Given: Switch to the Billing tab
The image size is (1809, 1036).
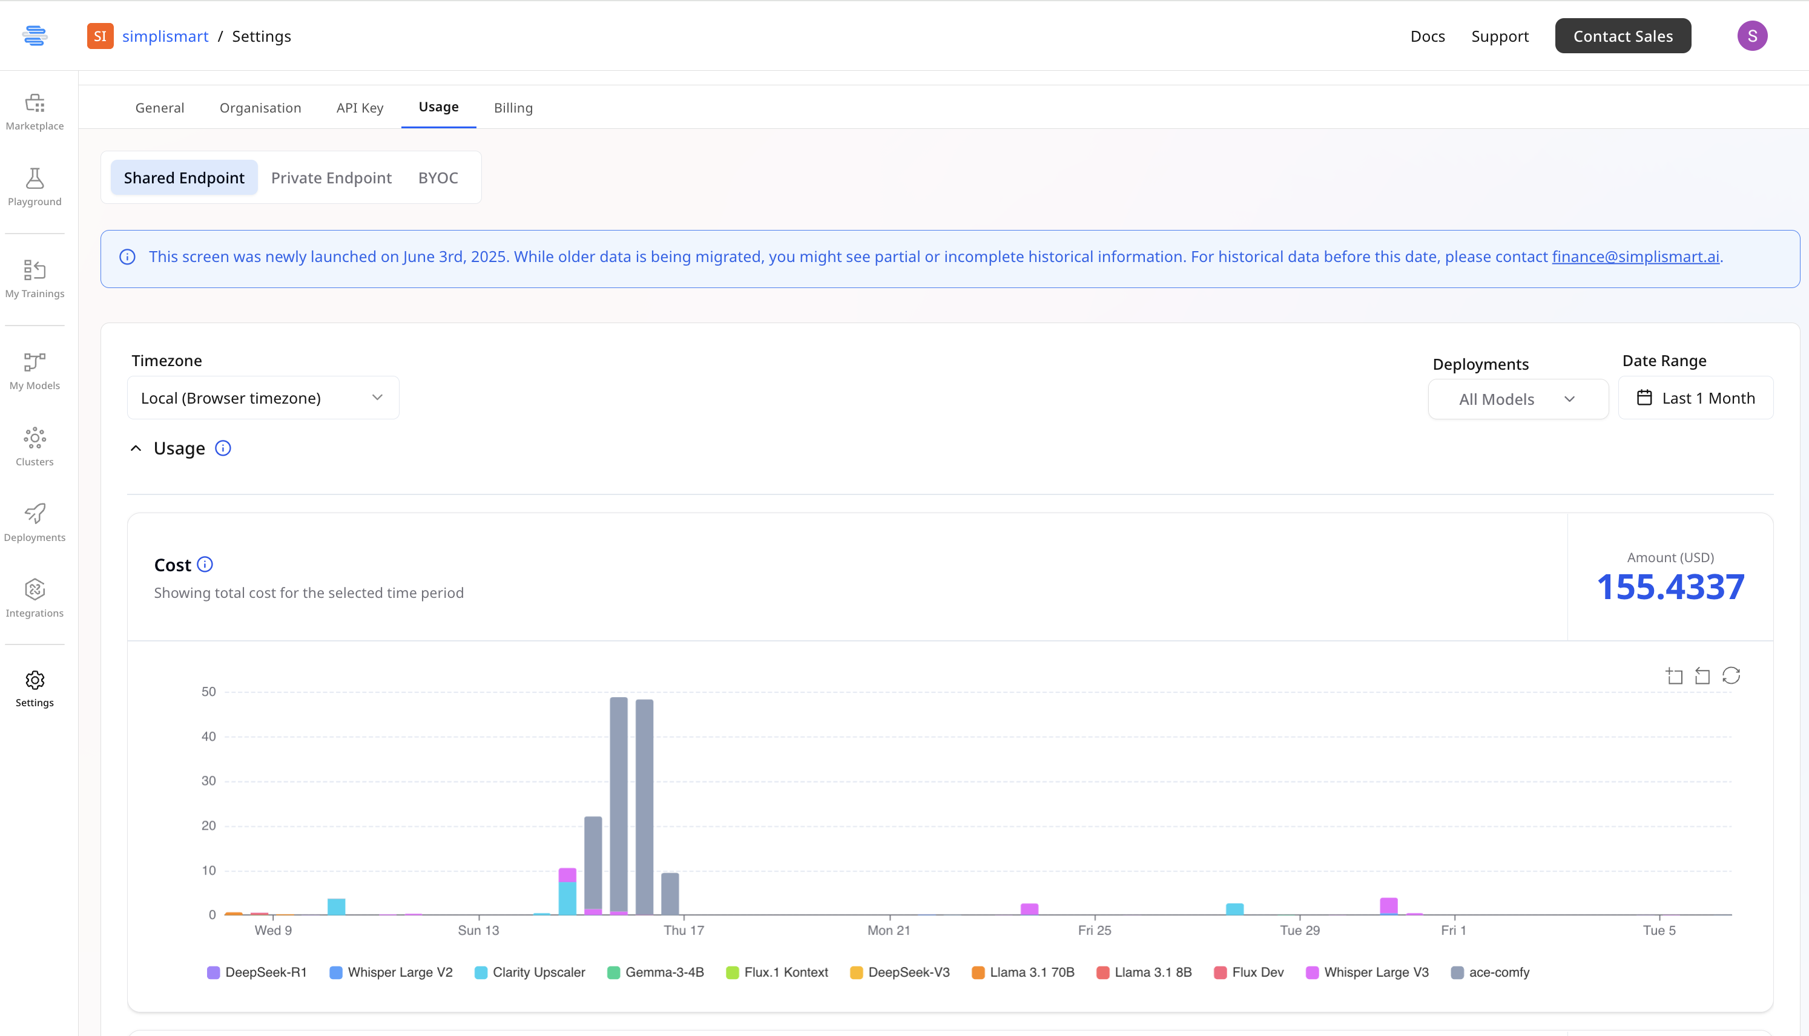Looking at the screenshot, I should coord(513,108).
